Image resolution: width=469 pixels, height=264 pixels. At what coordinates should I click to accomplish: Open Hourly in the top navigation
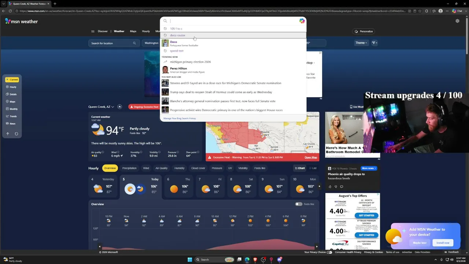(146, 31)
